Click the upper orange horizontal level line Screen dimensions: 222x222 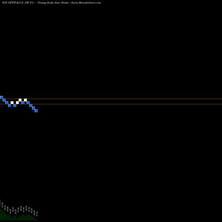111,99
